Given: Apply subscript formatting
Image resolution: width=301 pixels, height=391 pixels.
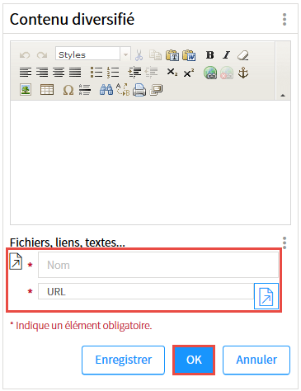Looking at the screenshot, I should [x=172, y=73].
